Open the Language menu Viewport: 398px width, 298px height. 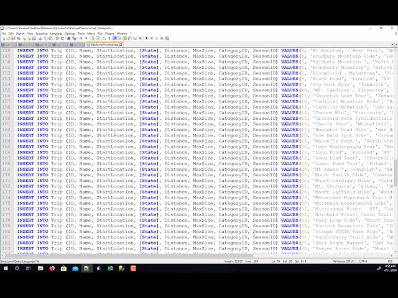tap(57, 34)
